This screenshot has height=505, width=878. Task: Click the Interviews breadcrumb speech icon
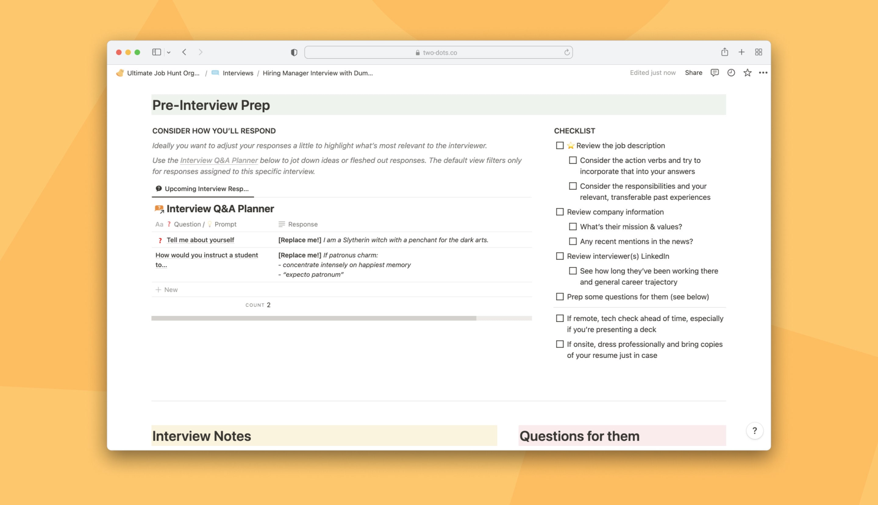tap(215, 73)
